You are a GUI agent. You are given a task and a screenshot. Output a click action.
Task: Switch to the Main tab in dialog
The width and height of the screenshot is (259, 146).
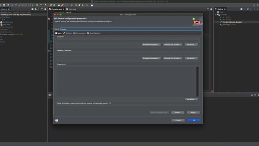58,33
